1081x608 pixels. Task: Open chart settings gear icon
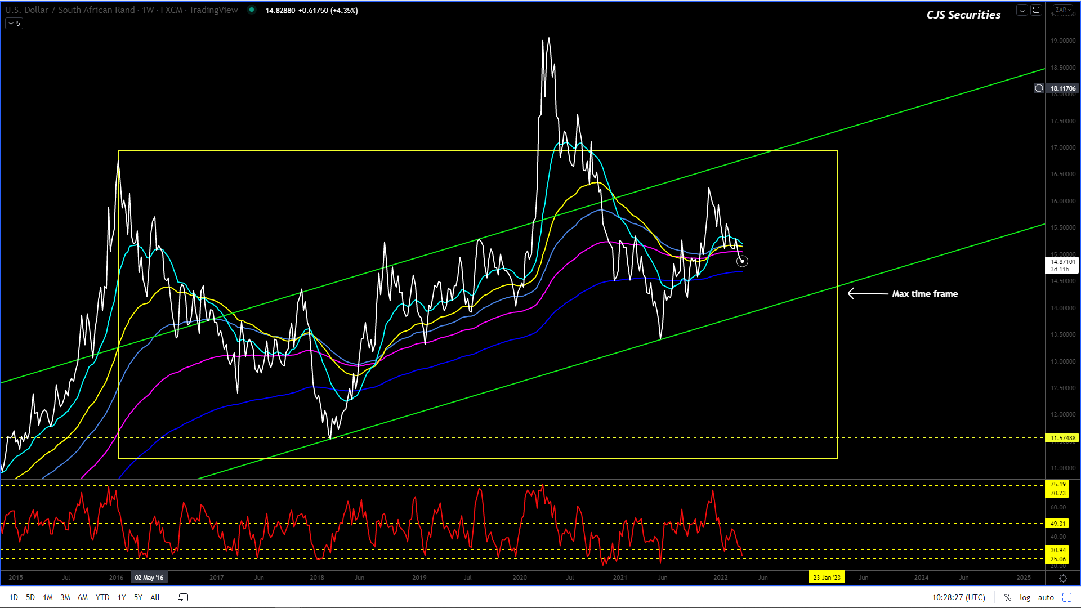coord(1063,578)
